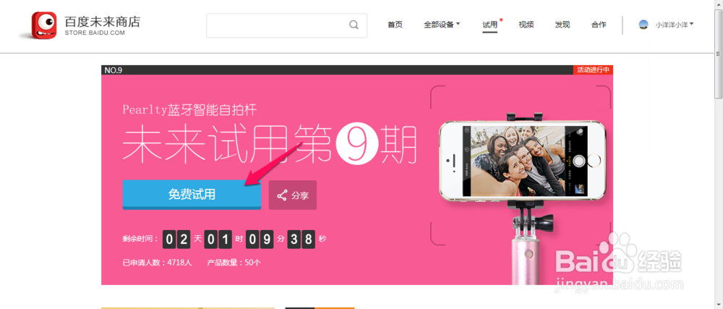Open the 发现 menu item

click(x=562, y=25)
